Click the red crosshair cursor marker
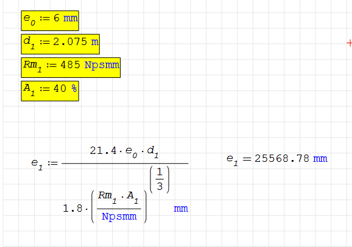Screen dimensions: 352x247 coord(349,43)
